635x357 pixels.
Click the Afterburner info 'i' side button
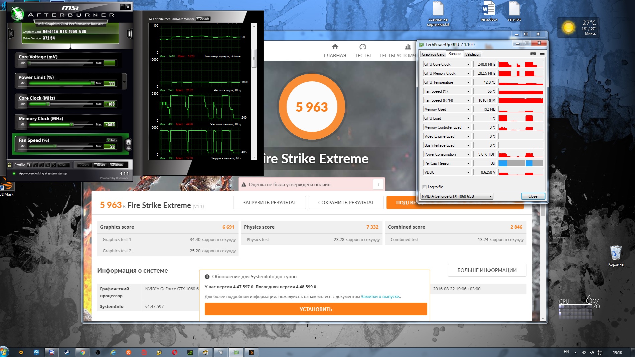(130, 34)
